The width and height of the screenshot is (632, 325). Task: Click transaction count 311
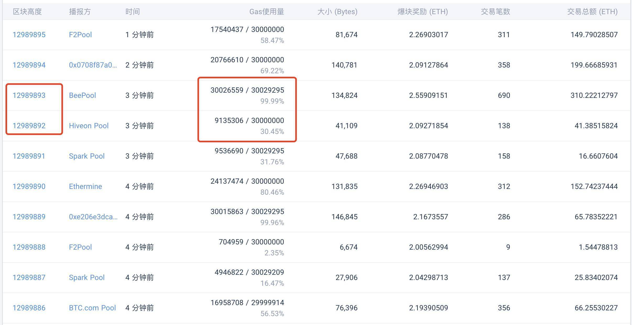[x=504, y=35]
